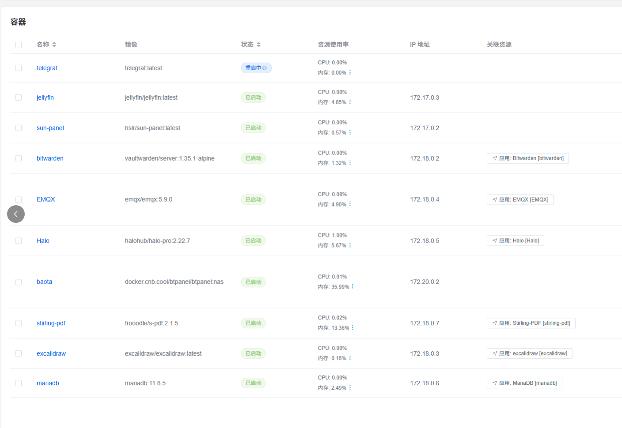Screen dimensions: 622x428
Task: Open the telegraf container link
Action: [47, 68]
